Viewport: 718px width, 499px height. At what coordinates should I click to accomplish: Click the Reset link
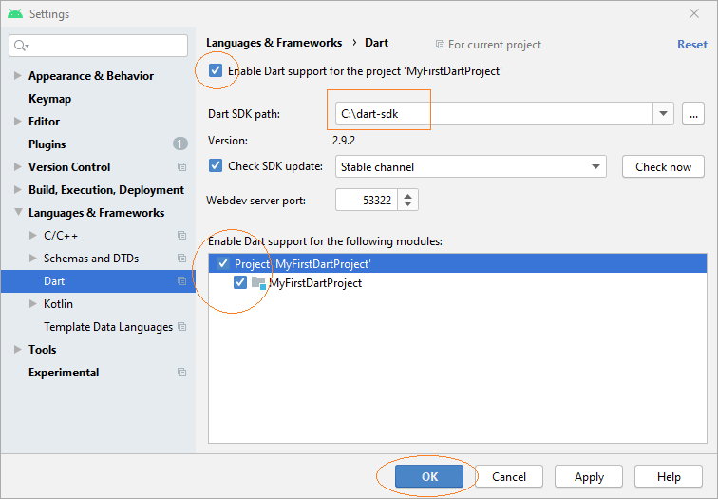692,45
